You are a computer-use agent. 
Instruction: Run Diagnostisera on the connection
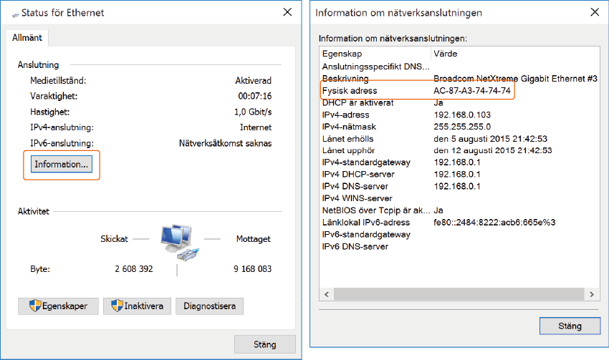(209, 306)
